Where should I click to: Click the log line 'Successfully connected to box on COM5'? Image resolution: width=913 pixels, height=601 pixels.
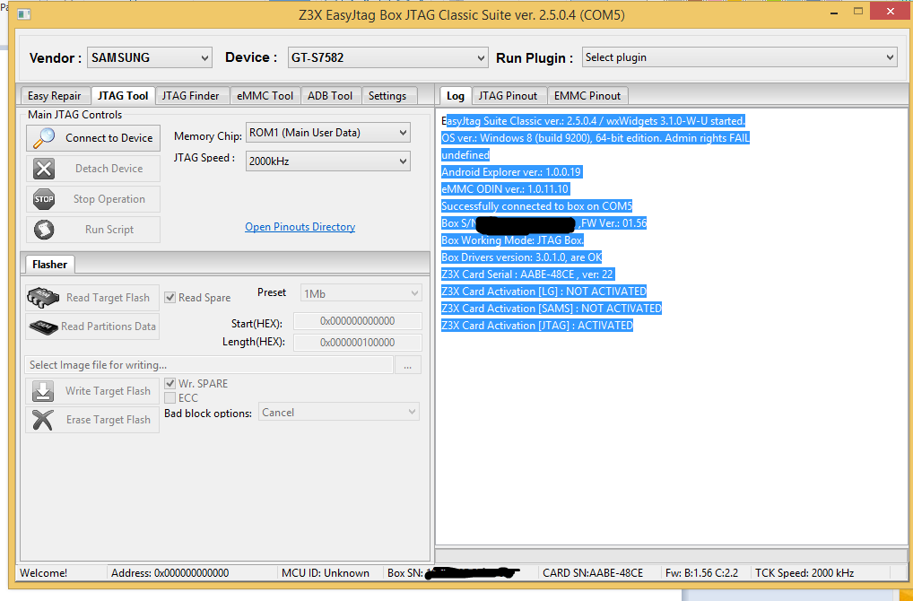tap(536, 206)
